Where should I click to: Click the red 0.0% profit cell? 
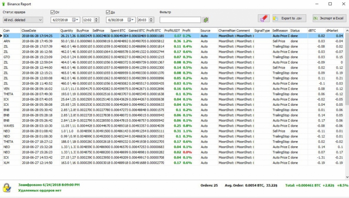188,152
